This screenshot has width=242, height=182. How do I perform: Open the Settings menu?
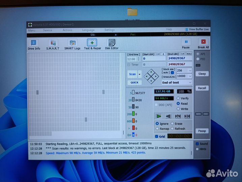click(109, 30)
